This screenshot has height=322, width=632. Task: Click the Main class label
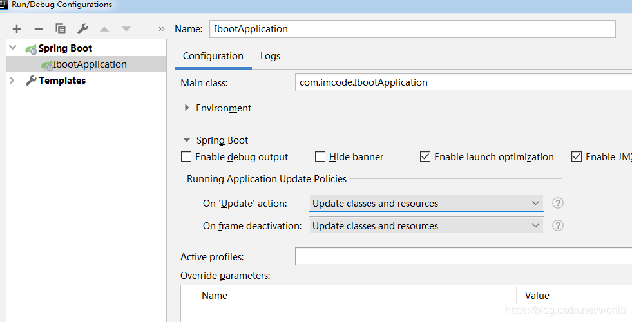pyautogui.click(x=204, y=83)
